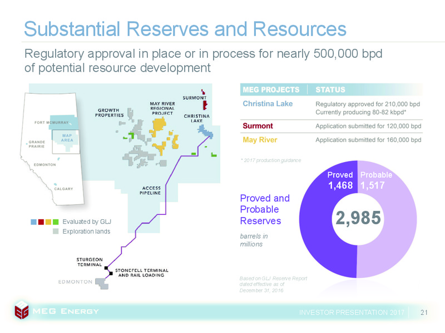Image resolution: width=445 pixels, height=333 pixels.
Task: Click the 2,985 total in donut center
Action: click(358, 218)
